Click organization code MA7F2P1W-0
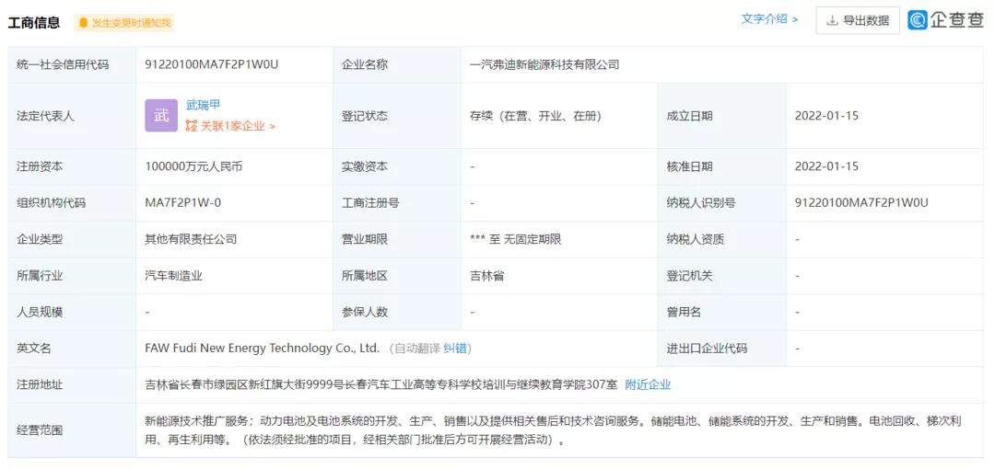The image size is (995, 469). [x=182, y=202]
